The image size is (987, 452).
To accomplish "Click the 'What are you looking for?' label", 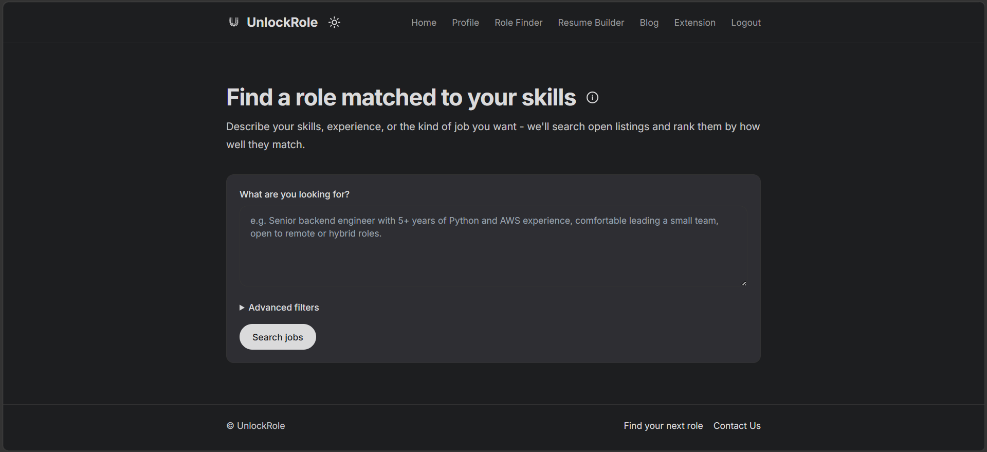I will click(295, 194).
